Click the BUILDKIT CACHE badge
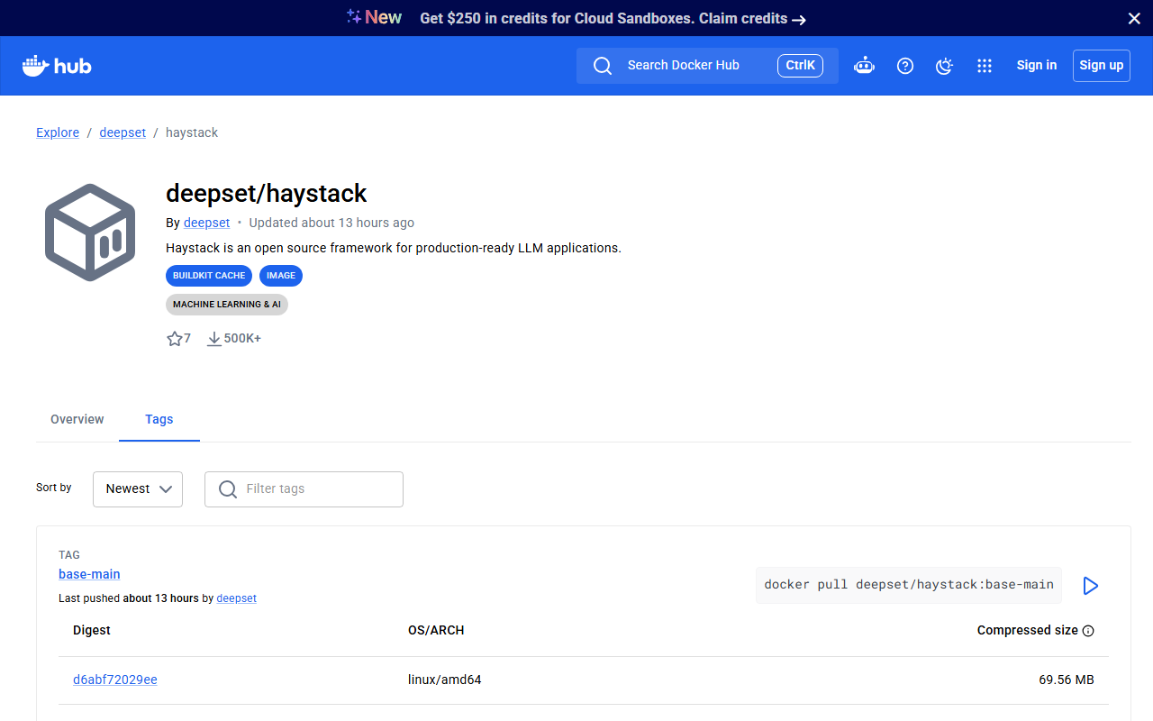 point(209,276)
